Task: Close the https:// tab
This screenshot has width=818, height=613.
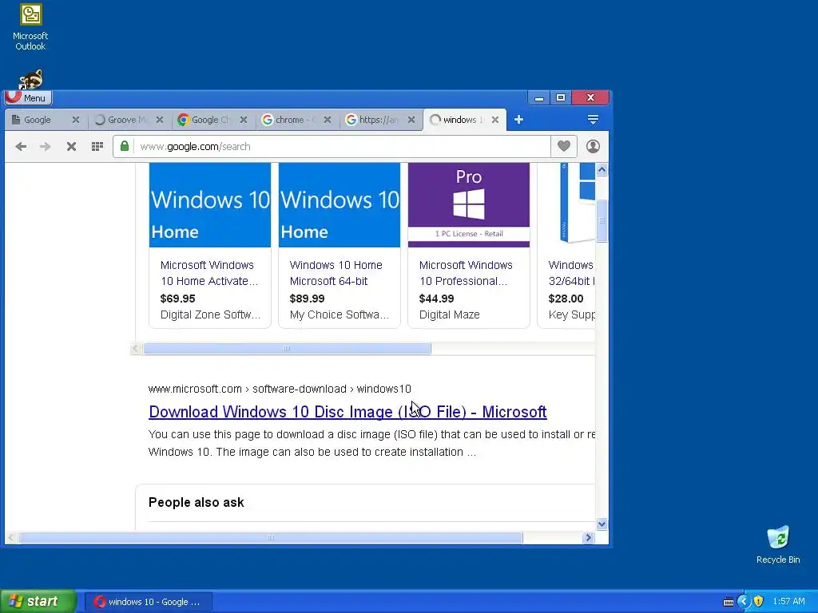Action: point(411,120)
